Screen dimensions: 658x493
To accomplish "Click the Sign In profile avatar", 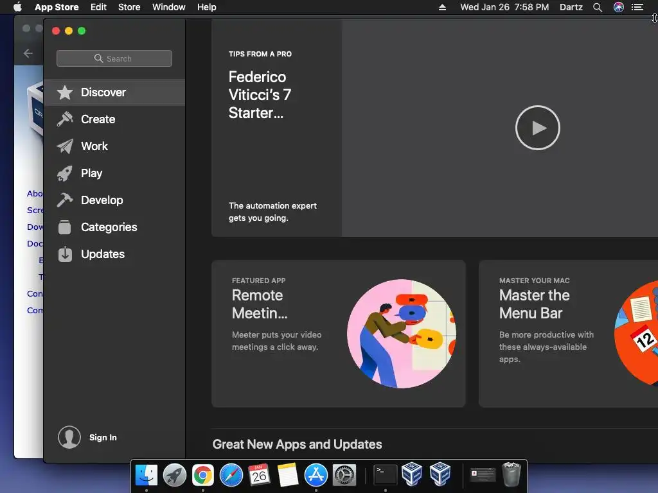I will click(69, 437).
